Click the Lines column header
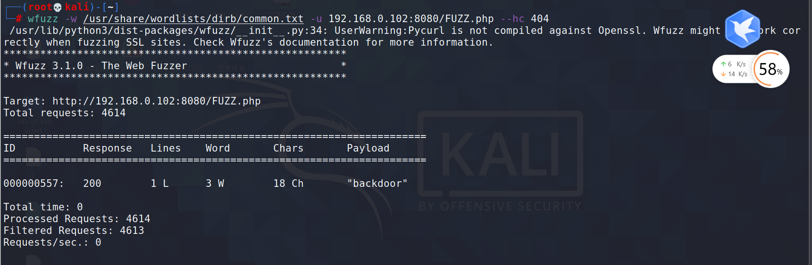 tap(166, 148)
